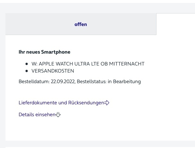Click the right-arrow icon after Lieferdokumente und Rücksendungen
The image size is (195, 148).
pos(106,103)
